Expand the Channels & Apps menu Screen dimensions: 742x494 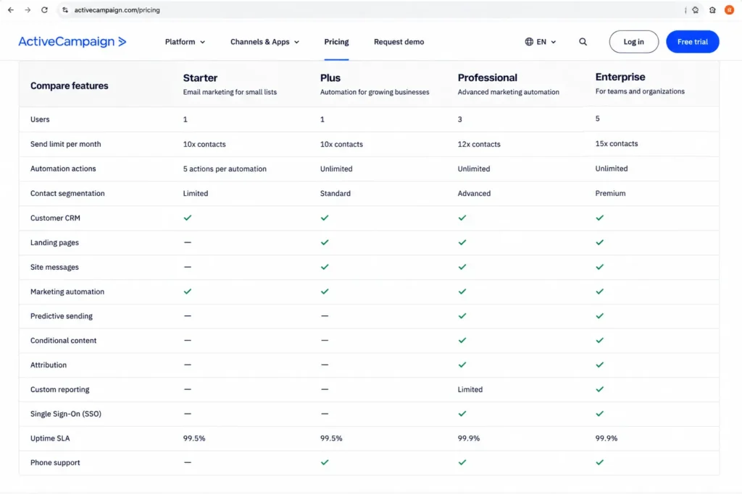(264, 41)
